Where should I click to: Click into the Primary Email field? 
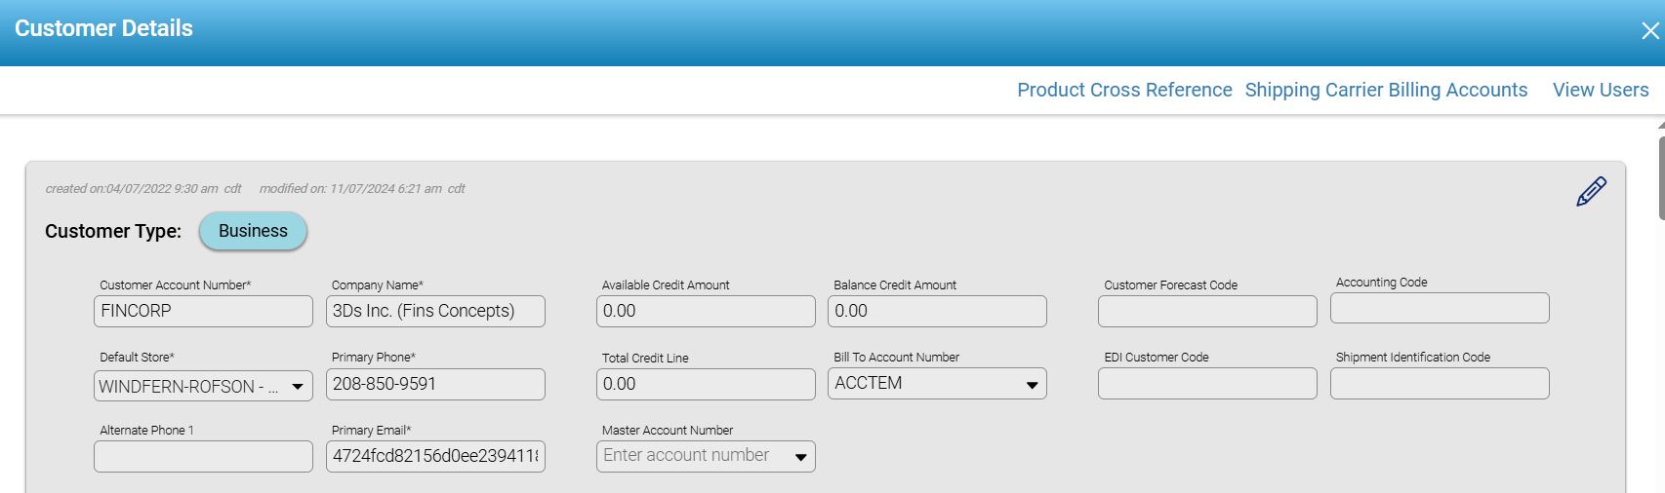[x=435, y=456]
